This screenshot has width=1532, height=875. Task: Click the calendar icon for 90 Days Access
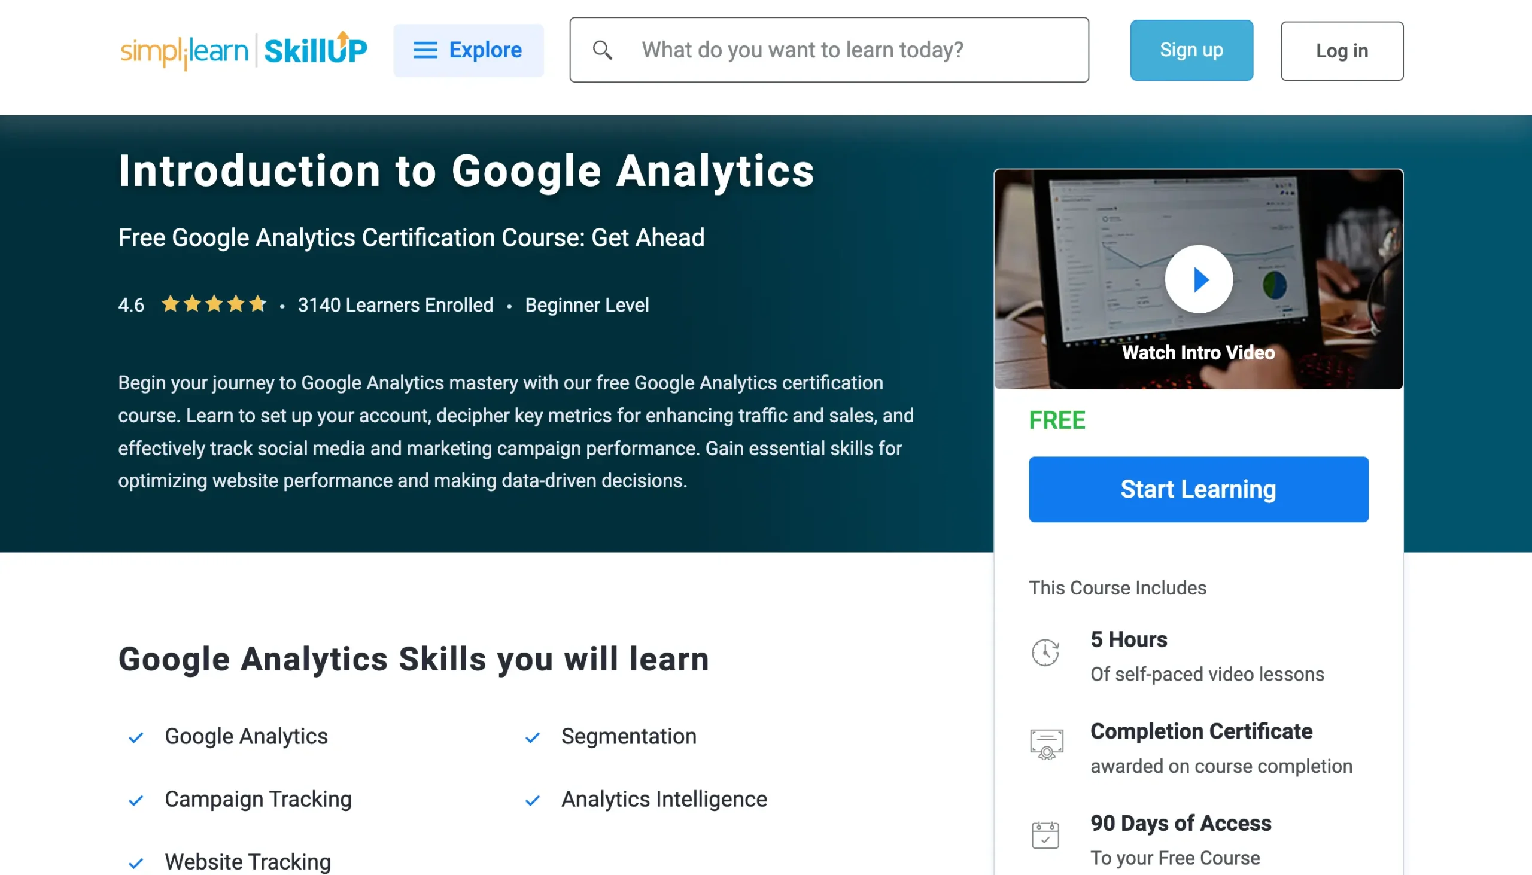[x=1045, y=836]
